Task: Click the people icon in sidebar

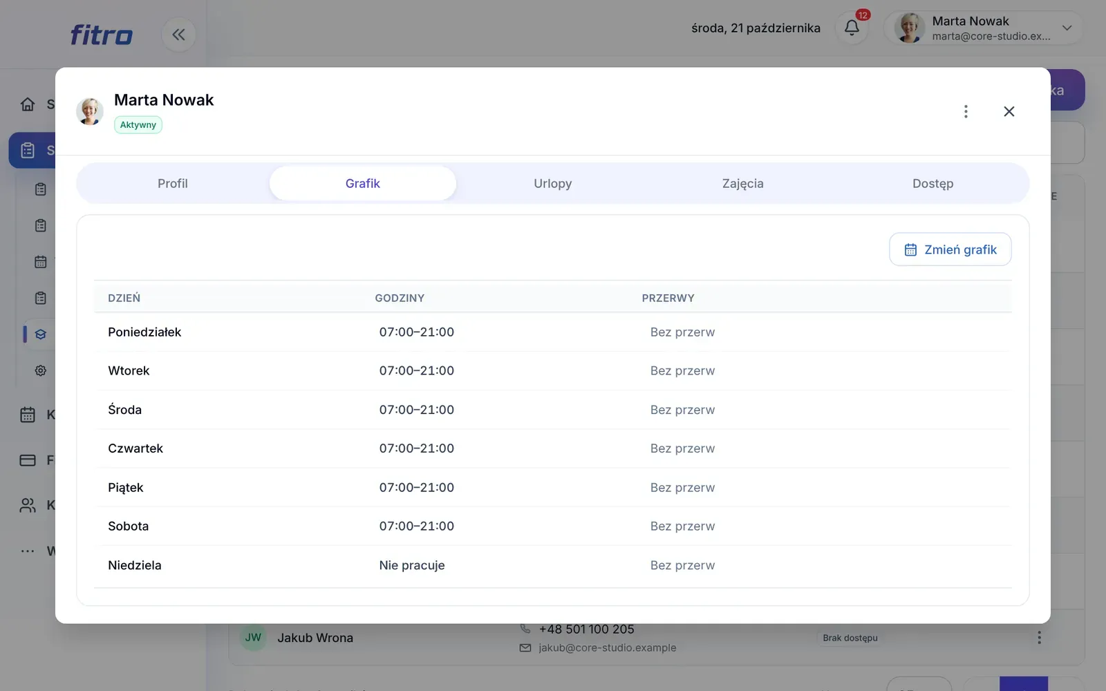Action: coord(28,505)
